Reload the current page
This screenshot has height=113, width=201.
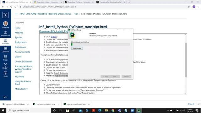click(11, 7)
